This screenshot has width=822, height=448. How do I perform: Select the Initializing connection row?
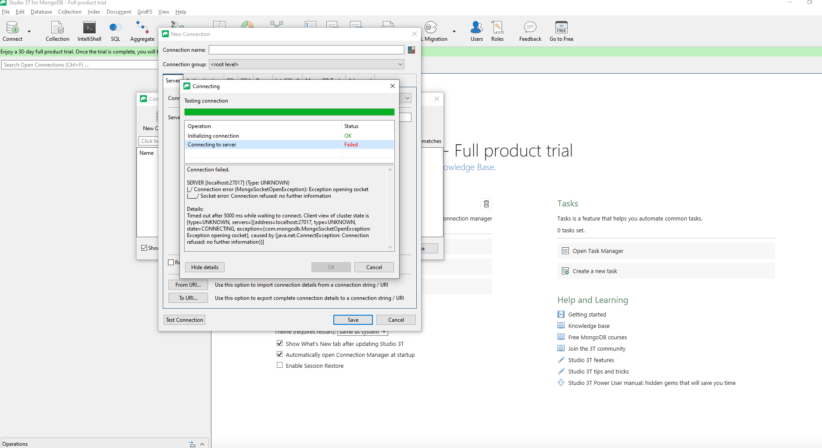289,136
